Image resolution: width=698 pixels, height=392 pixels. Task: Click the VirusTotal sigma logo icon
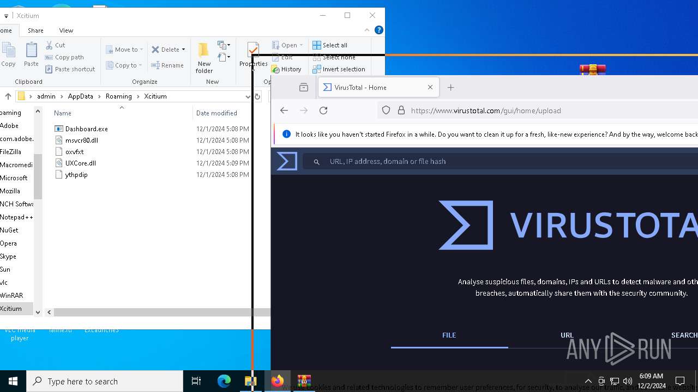(x=287, y=161)
